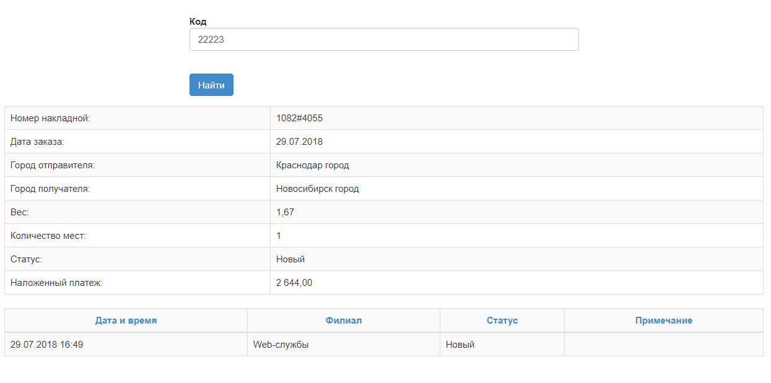Image resolution: width=771 pixels, height=383 pixels.
Task: Select the payment amount 2 644,00
Action: coord(294,283)
